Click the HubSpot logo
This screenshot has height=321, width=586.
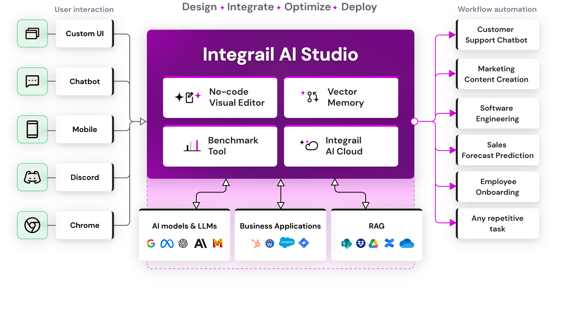(256, 243)
